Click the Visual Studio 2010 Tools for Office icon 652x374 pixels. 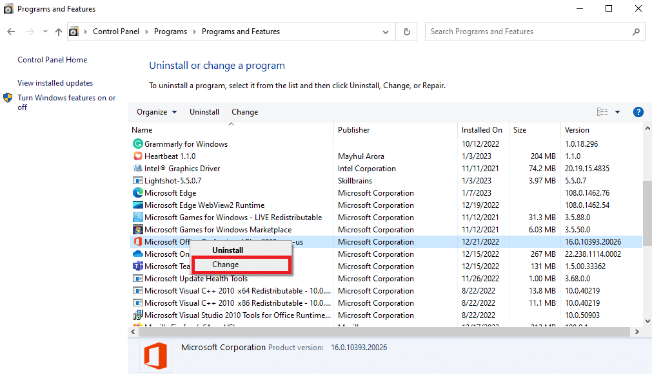pyautogui.click(x=137, y=315)
